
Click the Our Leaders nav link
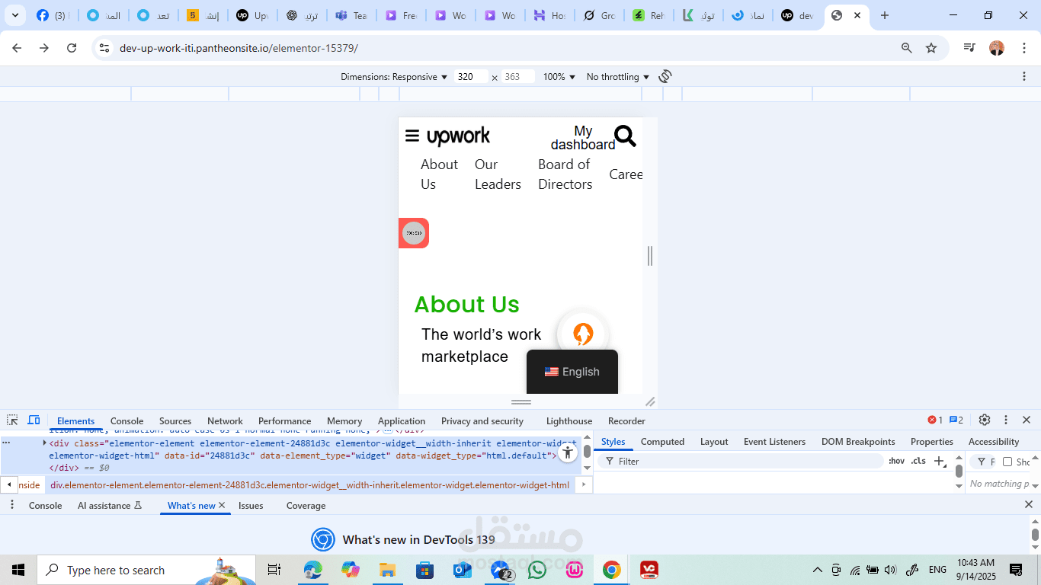[498, 174]
